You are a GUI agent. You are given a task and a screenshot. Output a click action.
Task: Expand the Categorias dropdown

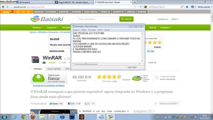(x=52, y=28)
